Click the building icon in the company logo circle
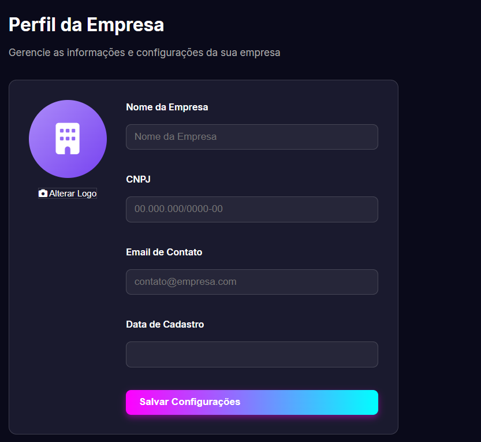The height and width of the screenshot is (442, 481). click(68, 139)
